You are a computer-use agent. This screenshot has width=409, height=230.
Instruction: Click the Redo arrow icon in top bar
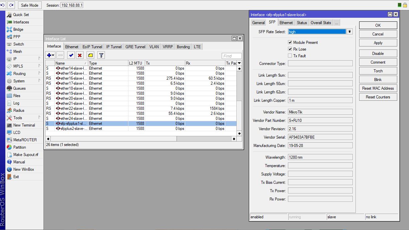11,5
